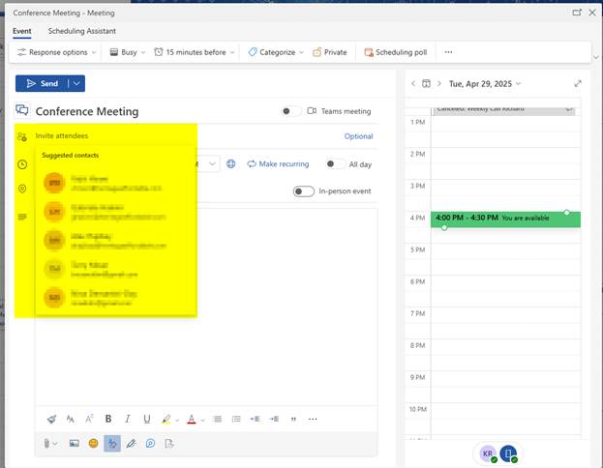Click the superscript font size icon
Screen dimensions: 603x468
(x=89, y=419)
